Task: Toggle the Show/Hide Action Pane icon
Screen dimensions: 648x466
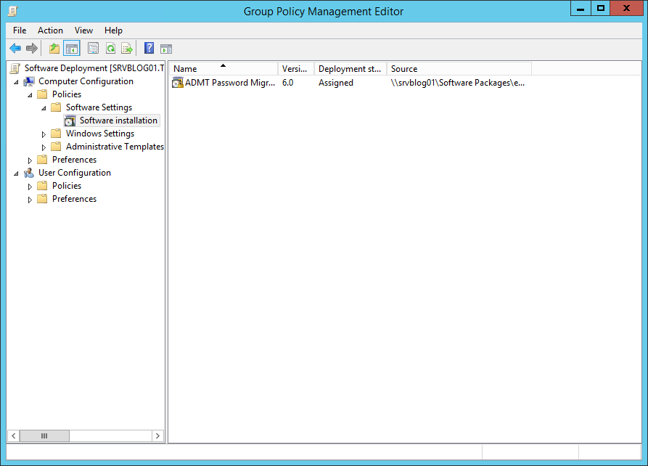Action: [x=166, y=48]
